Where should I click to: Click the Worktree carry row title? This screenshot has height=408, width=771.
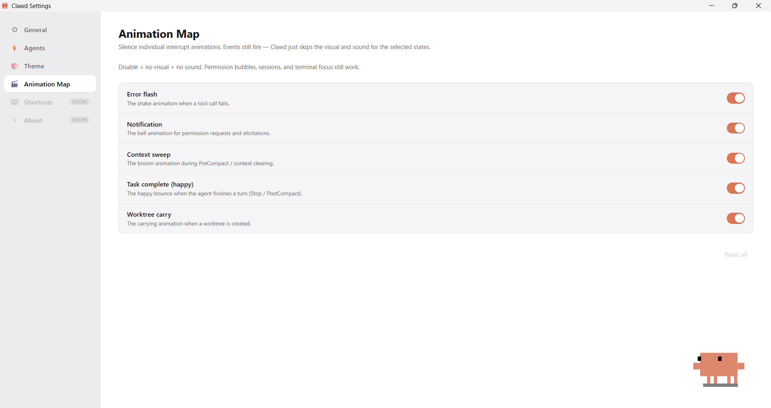pos(149,215)
